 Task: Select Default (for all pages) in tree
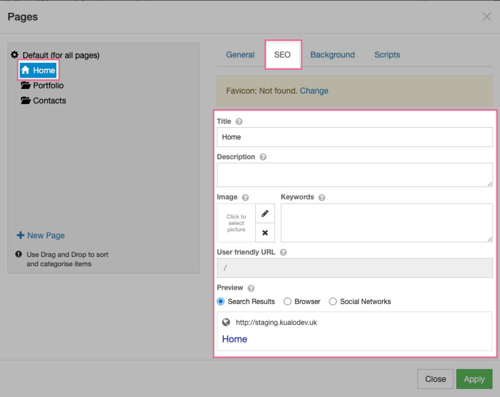point(61,55)
